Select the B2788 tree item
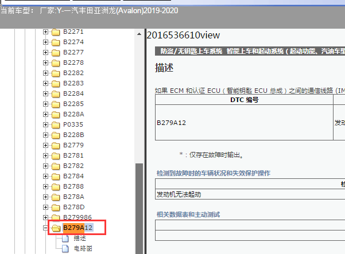Viewport: 345px width, 254px height. pyautogui.click(x=73, y=186)
